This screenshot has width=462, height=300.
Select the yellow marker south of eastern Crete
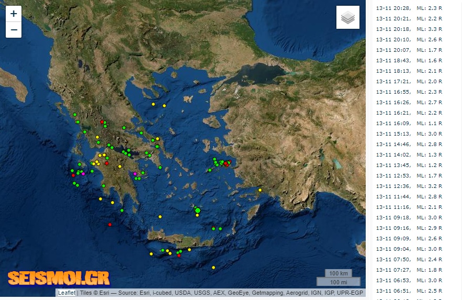coord(213,268)
